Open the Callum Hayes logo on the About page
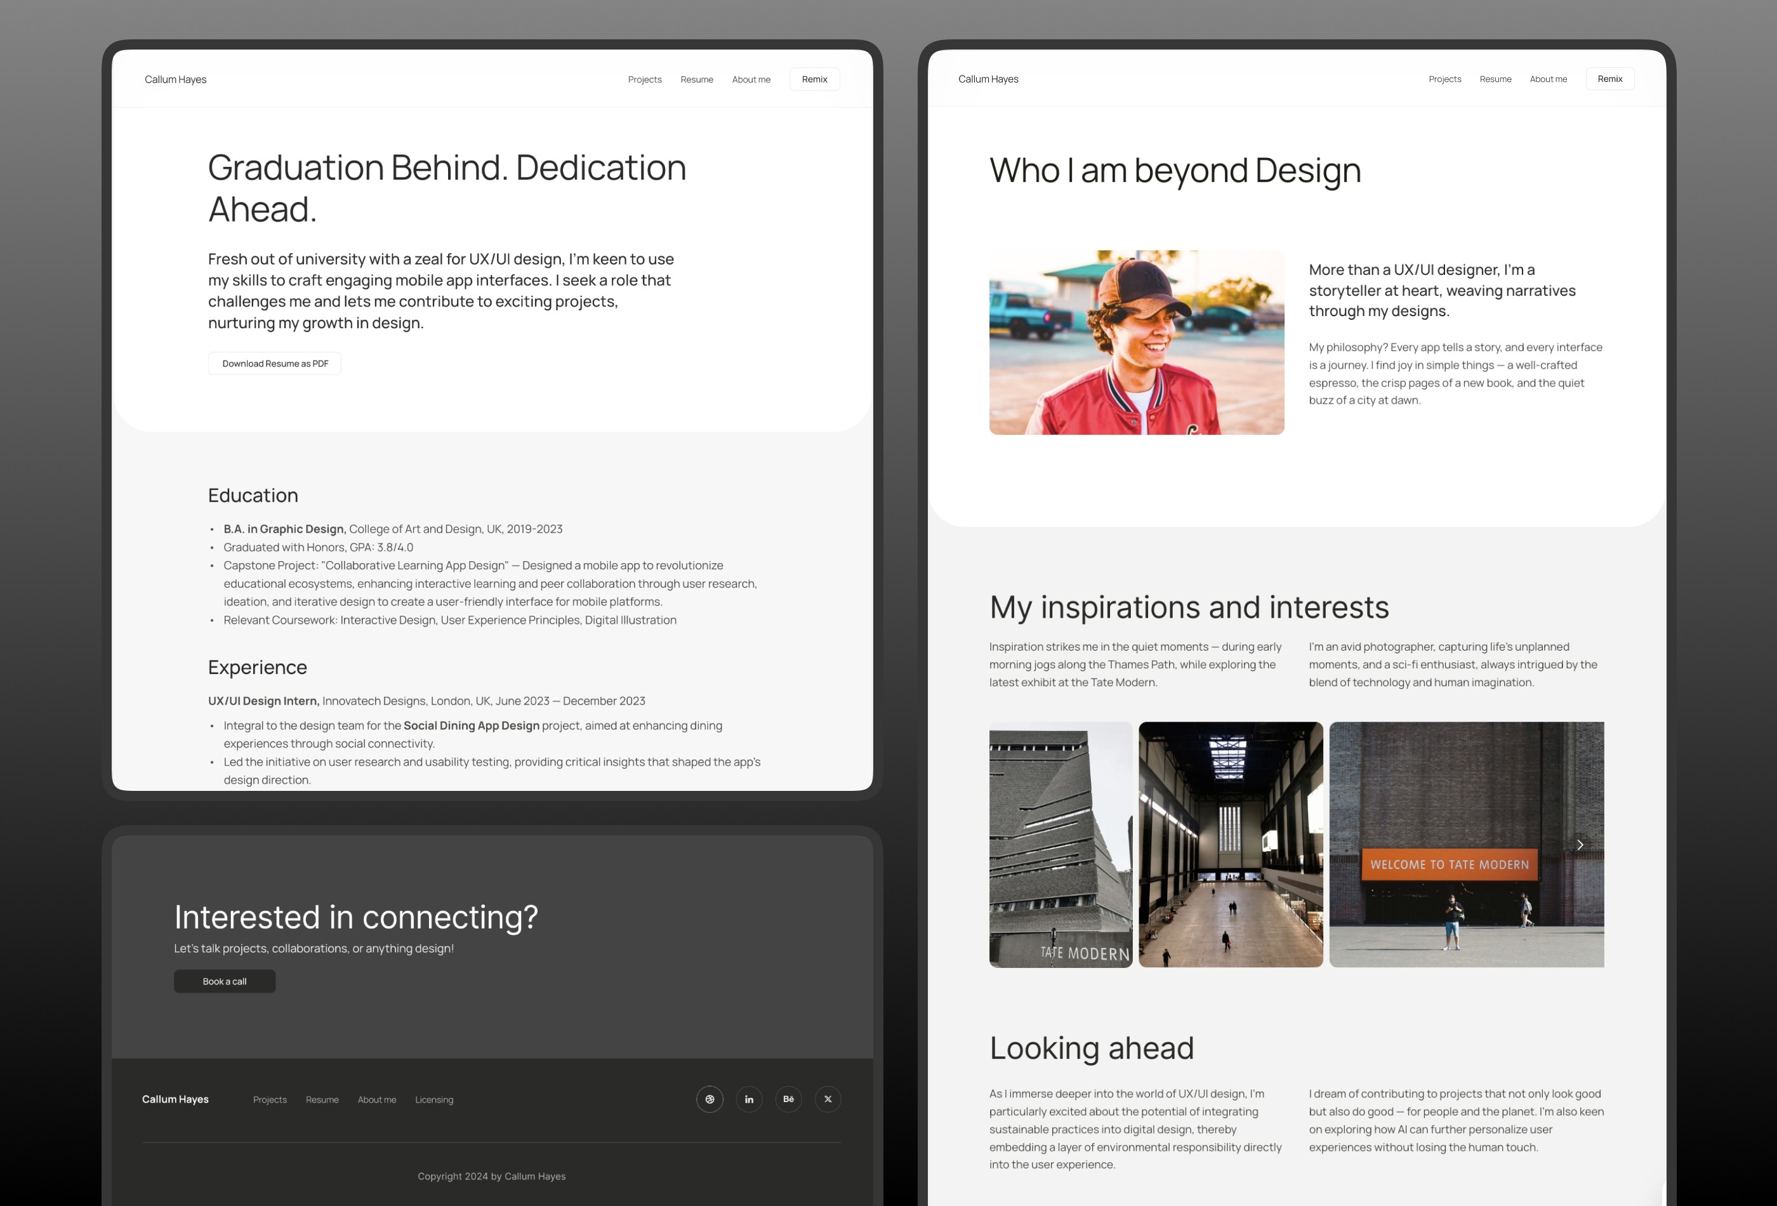 (x=988, y=79)
